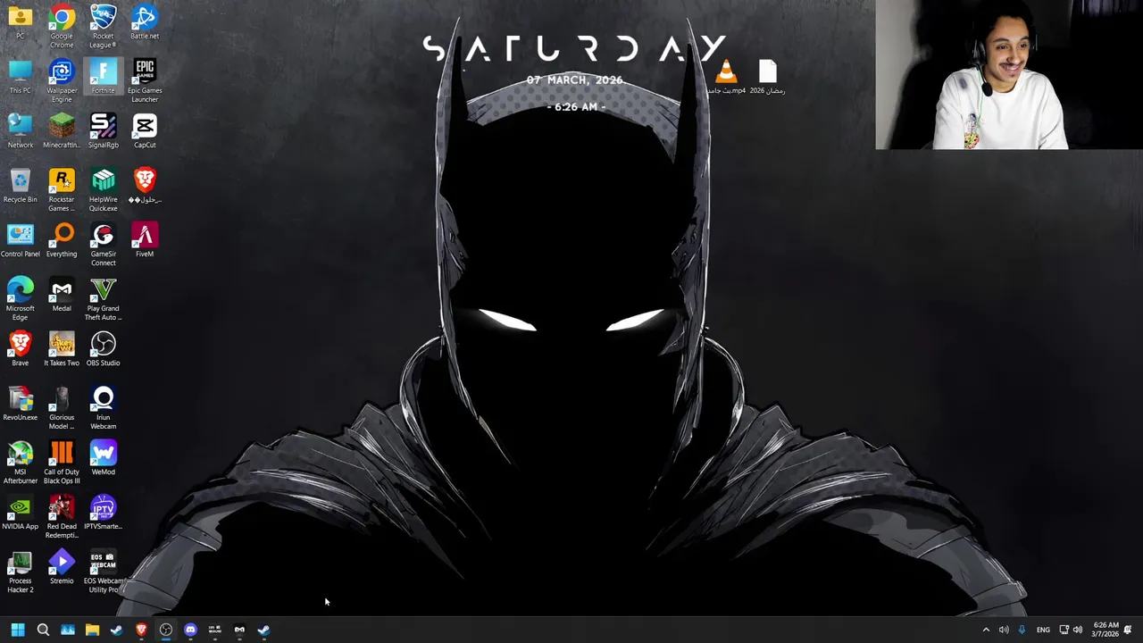Expand hidden system tray icons
The height and width of the screenshot is (643, 1143).
pyautogui.click(x=986, y=630)
